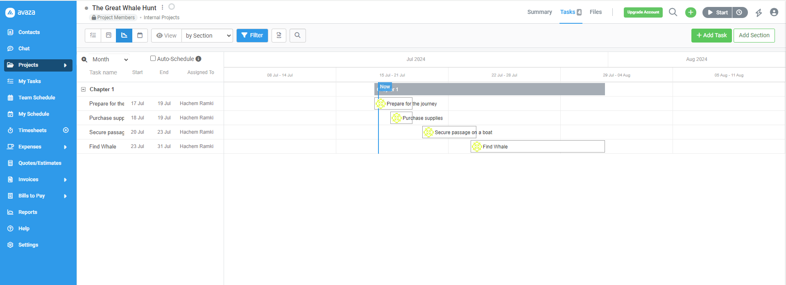Click the Add Section button
The height and width of the screenshot is (285, 786).
click(754, 36)
